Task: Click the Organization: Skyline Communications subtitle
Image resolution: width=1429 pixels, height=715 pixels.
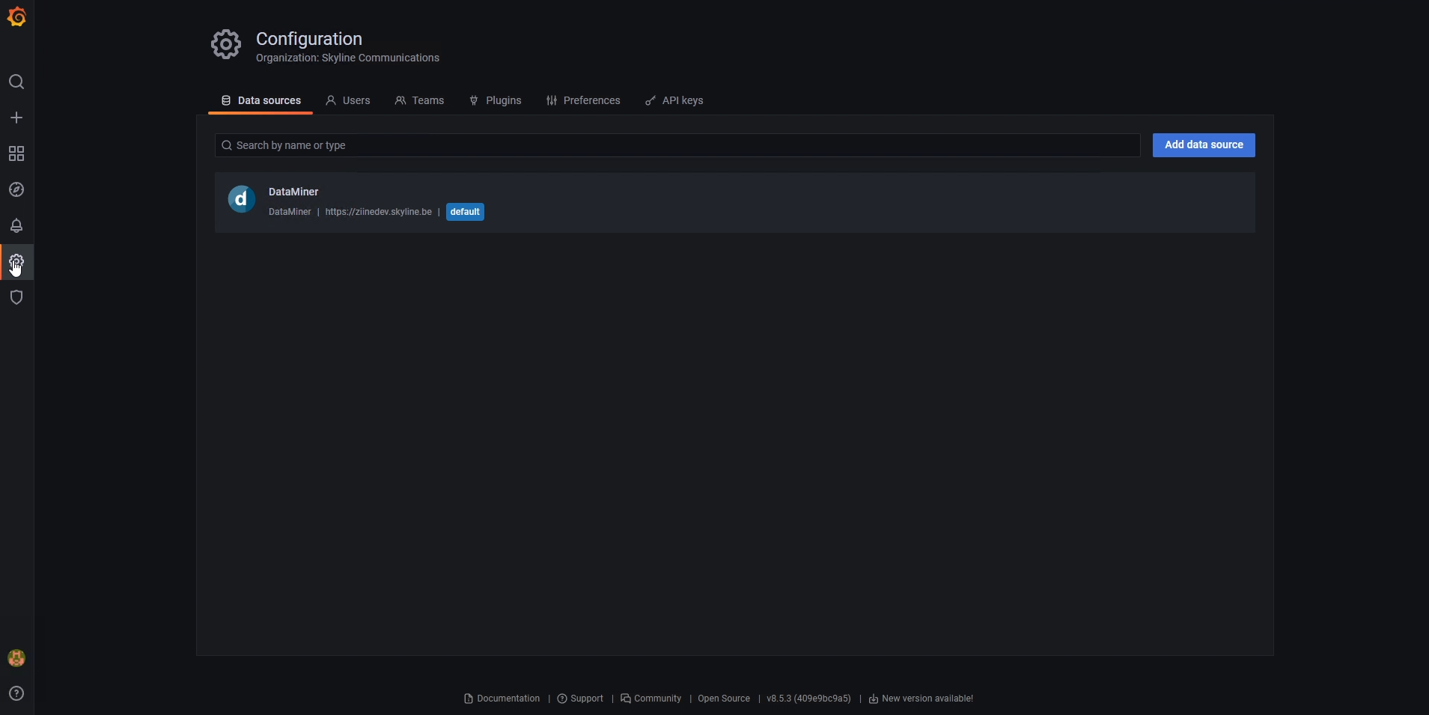Action: [x=347, y=58]
